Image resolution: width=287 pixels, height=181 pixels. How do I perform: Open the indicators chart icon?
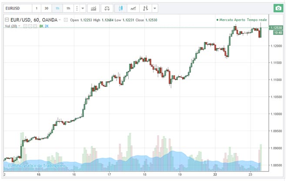pyautogui.click(x=93, y=8)
